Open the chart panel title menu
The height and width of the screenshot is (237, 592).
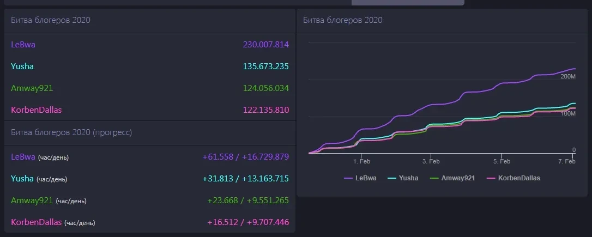pos(342,20)
